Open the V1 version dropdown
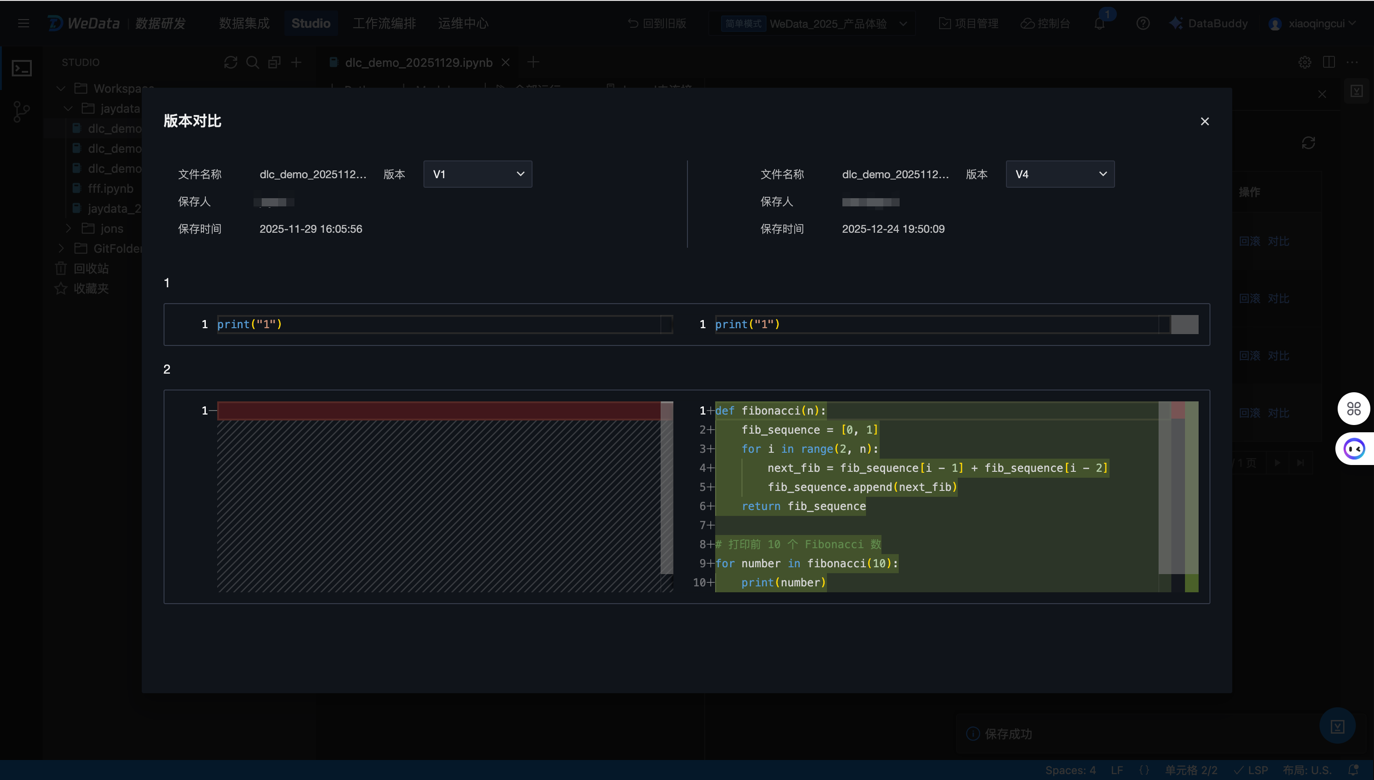Image resolution: width=1374 pixels, height=780 pixels. (x=477, y=174)
